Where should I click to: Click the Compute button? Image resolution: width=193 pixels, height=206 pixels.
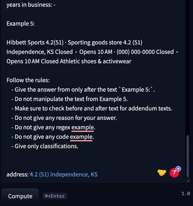[x=20, y=196]
